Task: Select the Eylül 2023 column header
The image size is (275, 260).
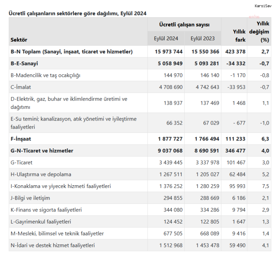Action: [x=203, y=39]
